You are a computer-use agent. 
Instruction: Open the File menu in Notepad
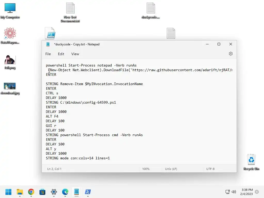click(48, 54)
